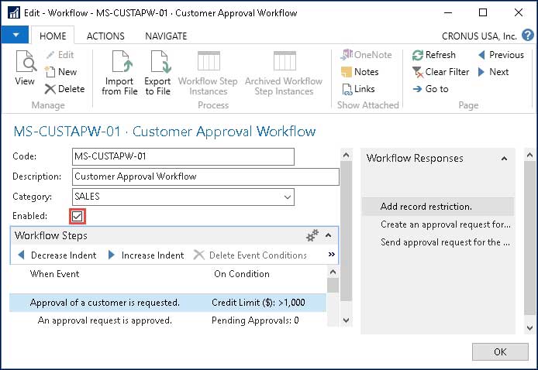Click Increase Indent in Workflow Steps

tap(146, 255)
